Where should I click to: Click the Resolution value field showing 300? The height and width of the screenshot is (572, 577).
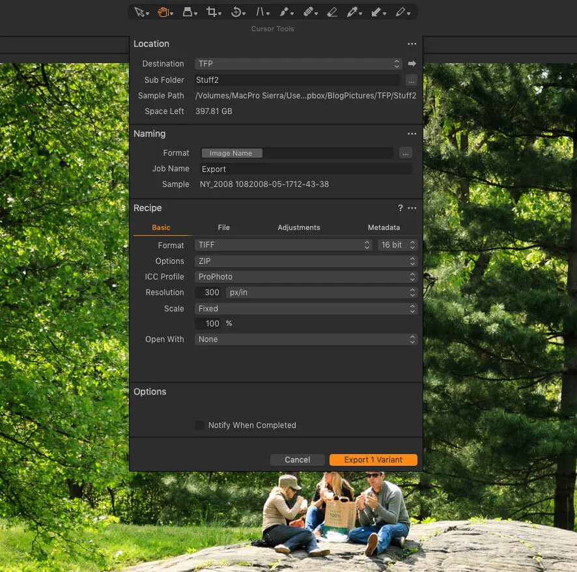click(x=209, y=293)
